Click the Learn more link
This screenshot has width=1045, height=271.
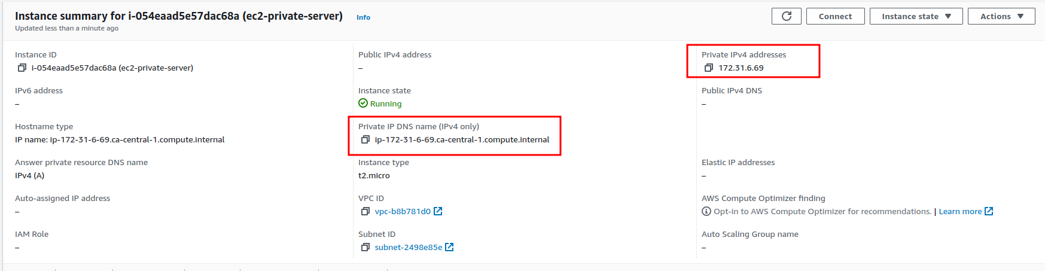tap(960, 211)
